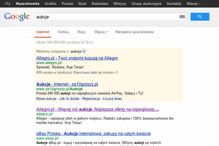Expand the Więcej dropdown in top bar
The width and height of the screenshot is (219, 146).
tap(193, 4)
